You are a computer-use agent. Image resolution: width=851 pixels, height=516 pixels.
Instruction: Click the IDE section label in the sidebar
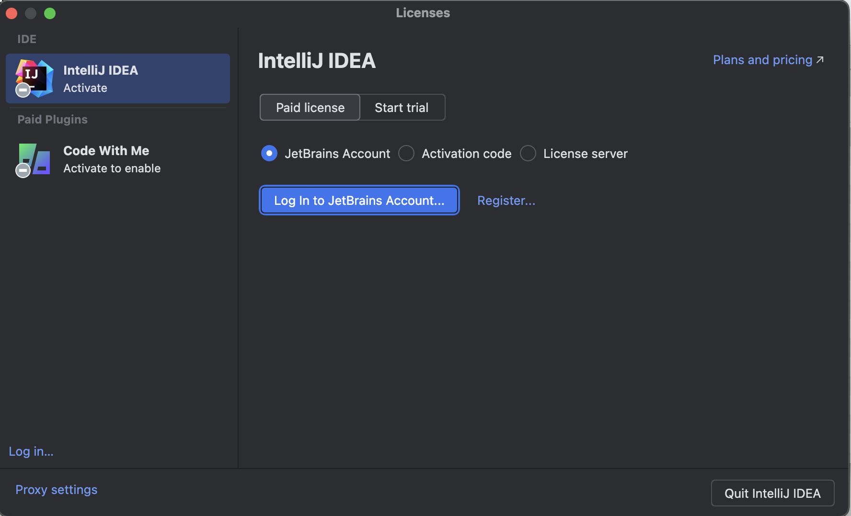pos(27,39)
